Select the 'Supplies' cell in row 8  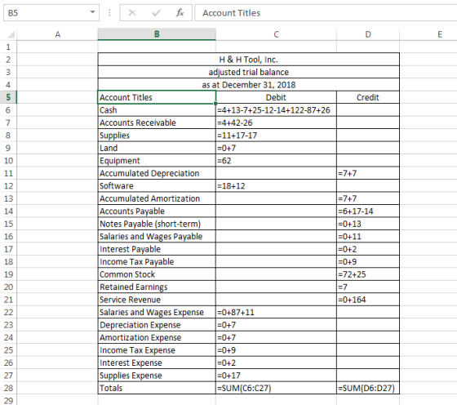tap(157, 136)
